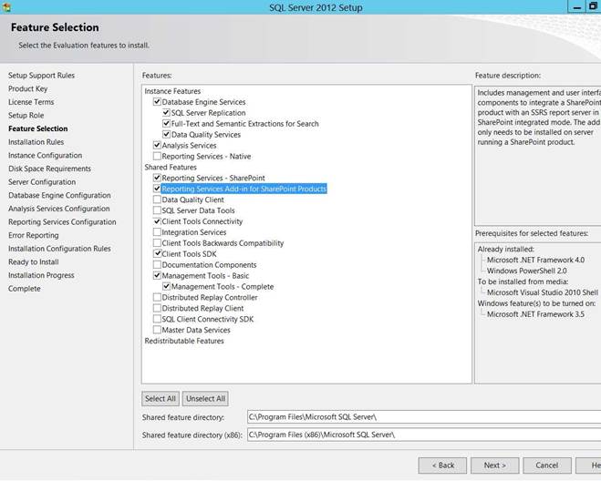The width and height of the screenshot is (601, 481).
Task: Select Disk Space Requirements step in sidebar
Action: click(x=49, y=169)
